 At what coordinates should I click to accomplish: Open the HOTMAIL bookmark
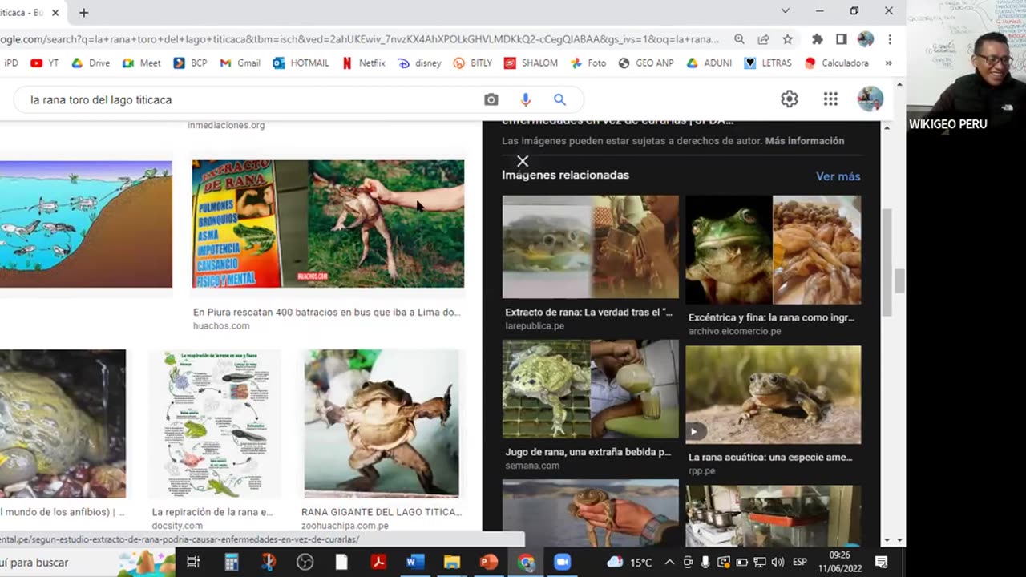point(301,63)
